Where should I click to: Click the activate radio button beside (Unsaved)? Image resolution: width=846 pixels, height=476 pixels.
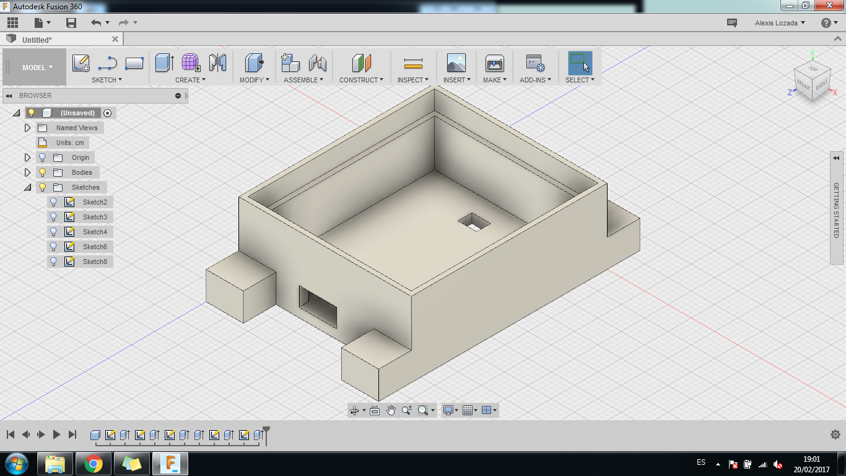(x=108, y=113)
